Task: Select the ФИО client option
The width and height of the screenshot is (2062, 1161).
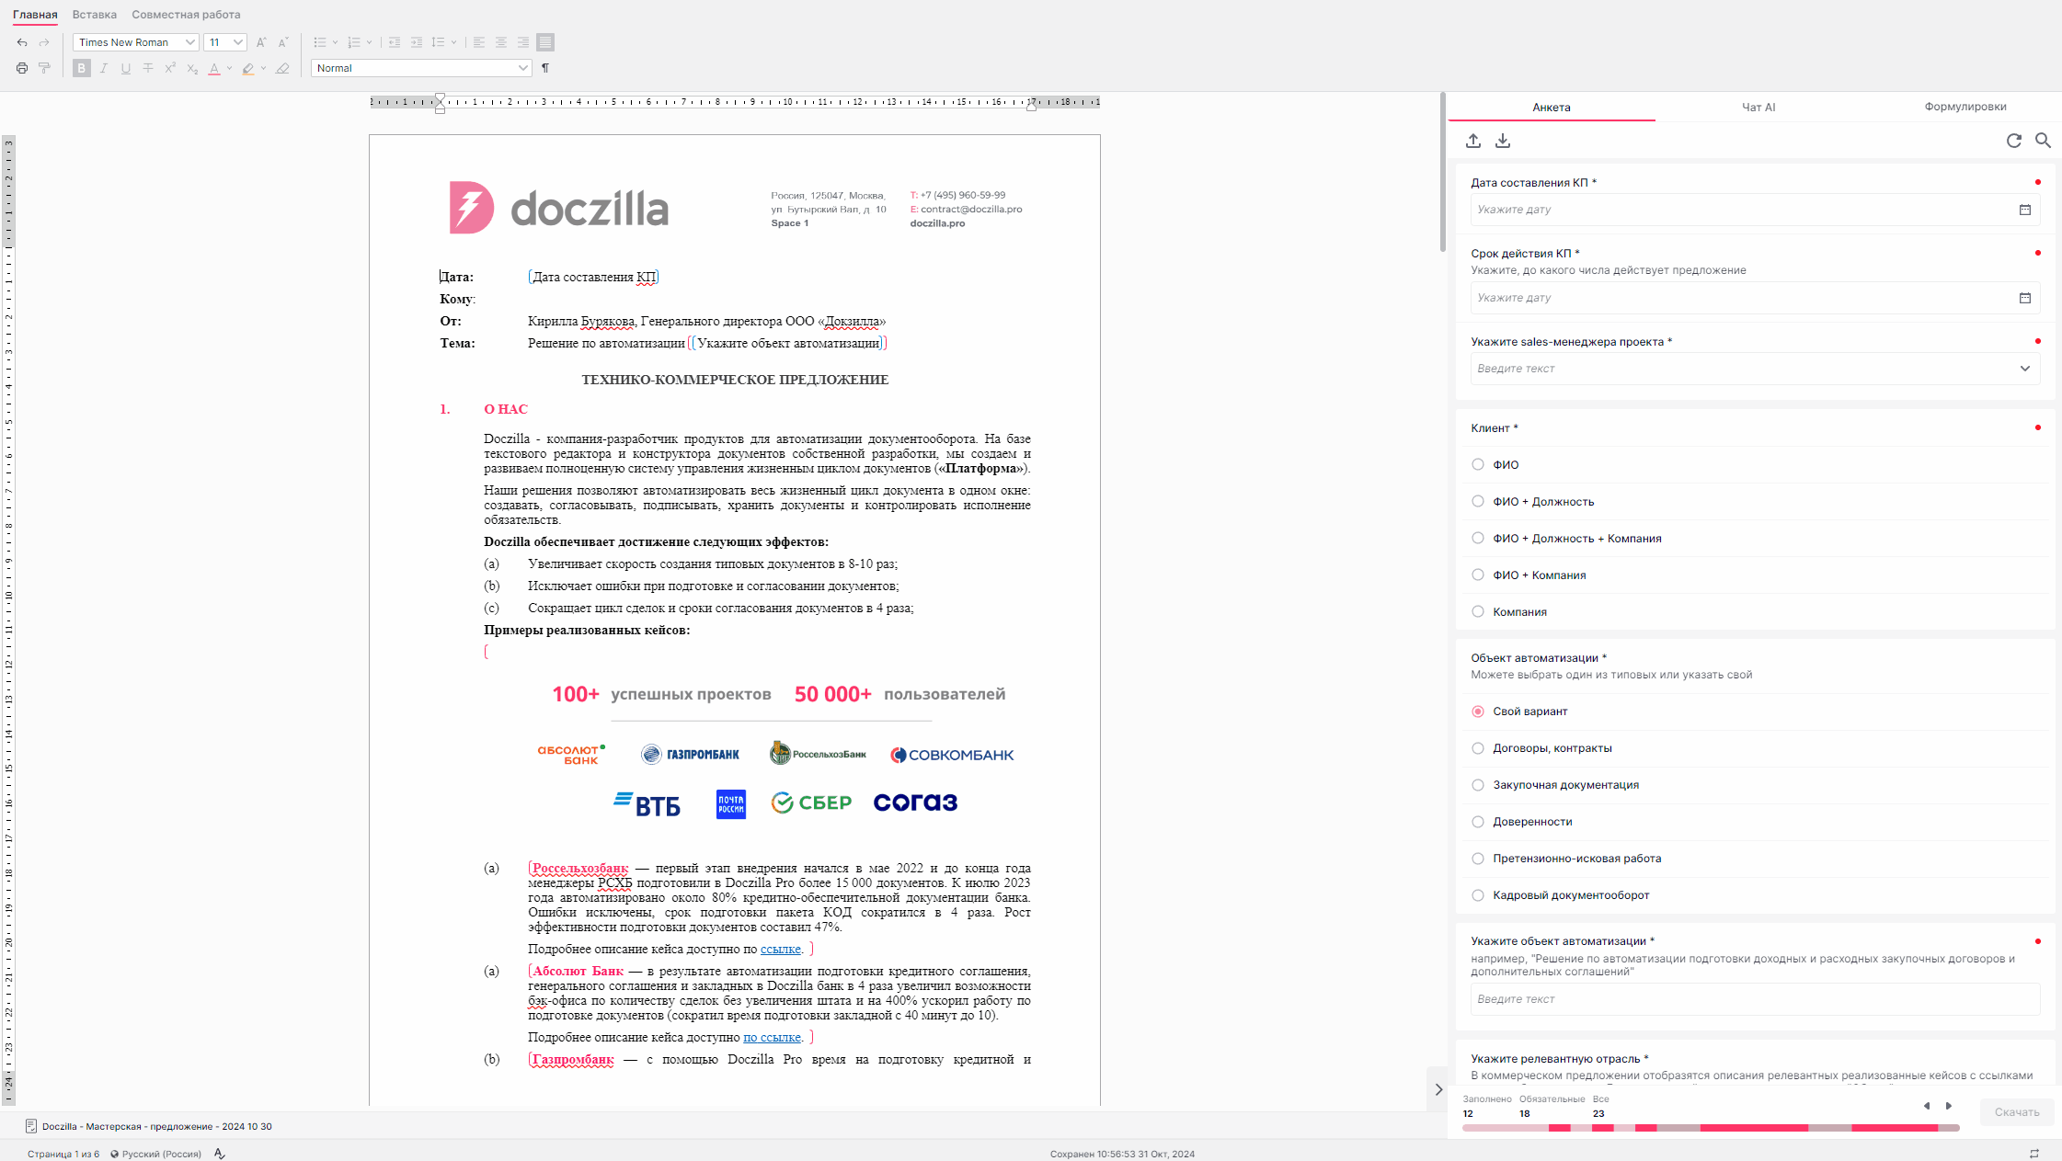Action: tap(1478, 465)
